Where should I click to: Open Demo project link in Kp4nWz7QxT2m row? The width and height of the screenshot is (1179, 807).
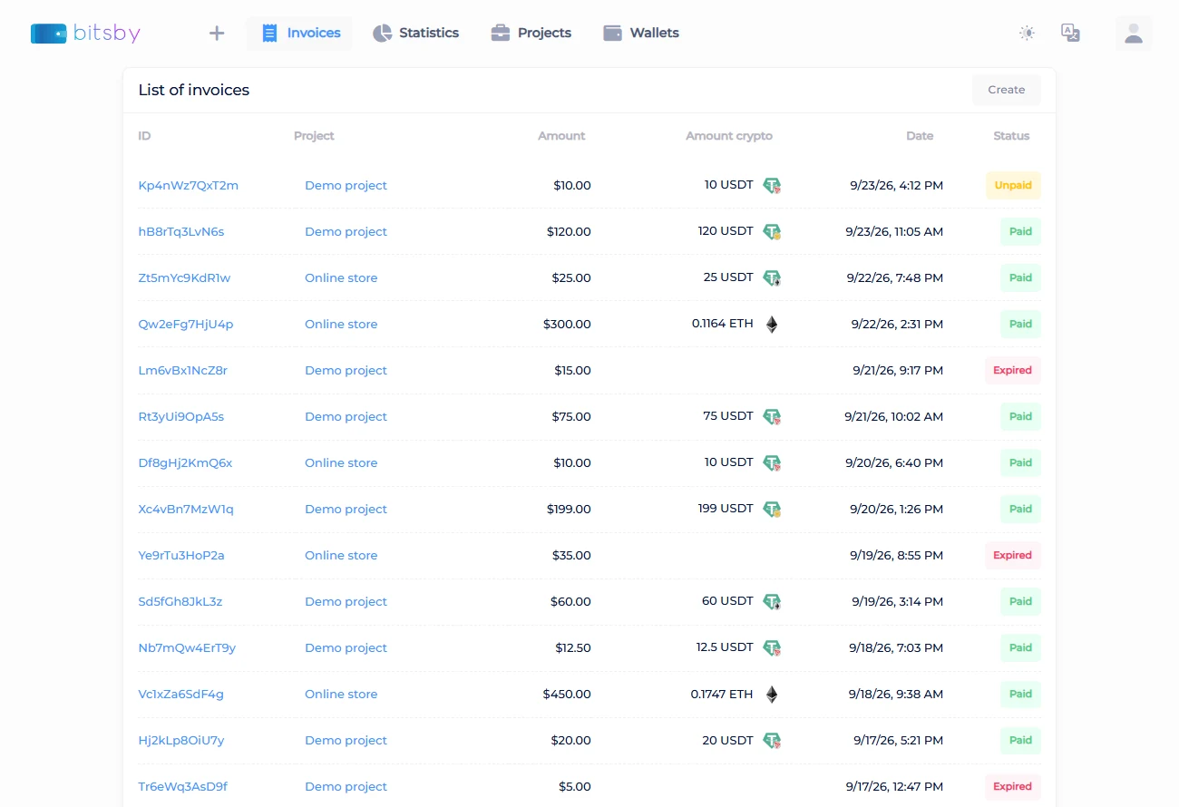(346, 186)
